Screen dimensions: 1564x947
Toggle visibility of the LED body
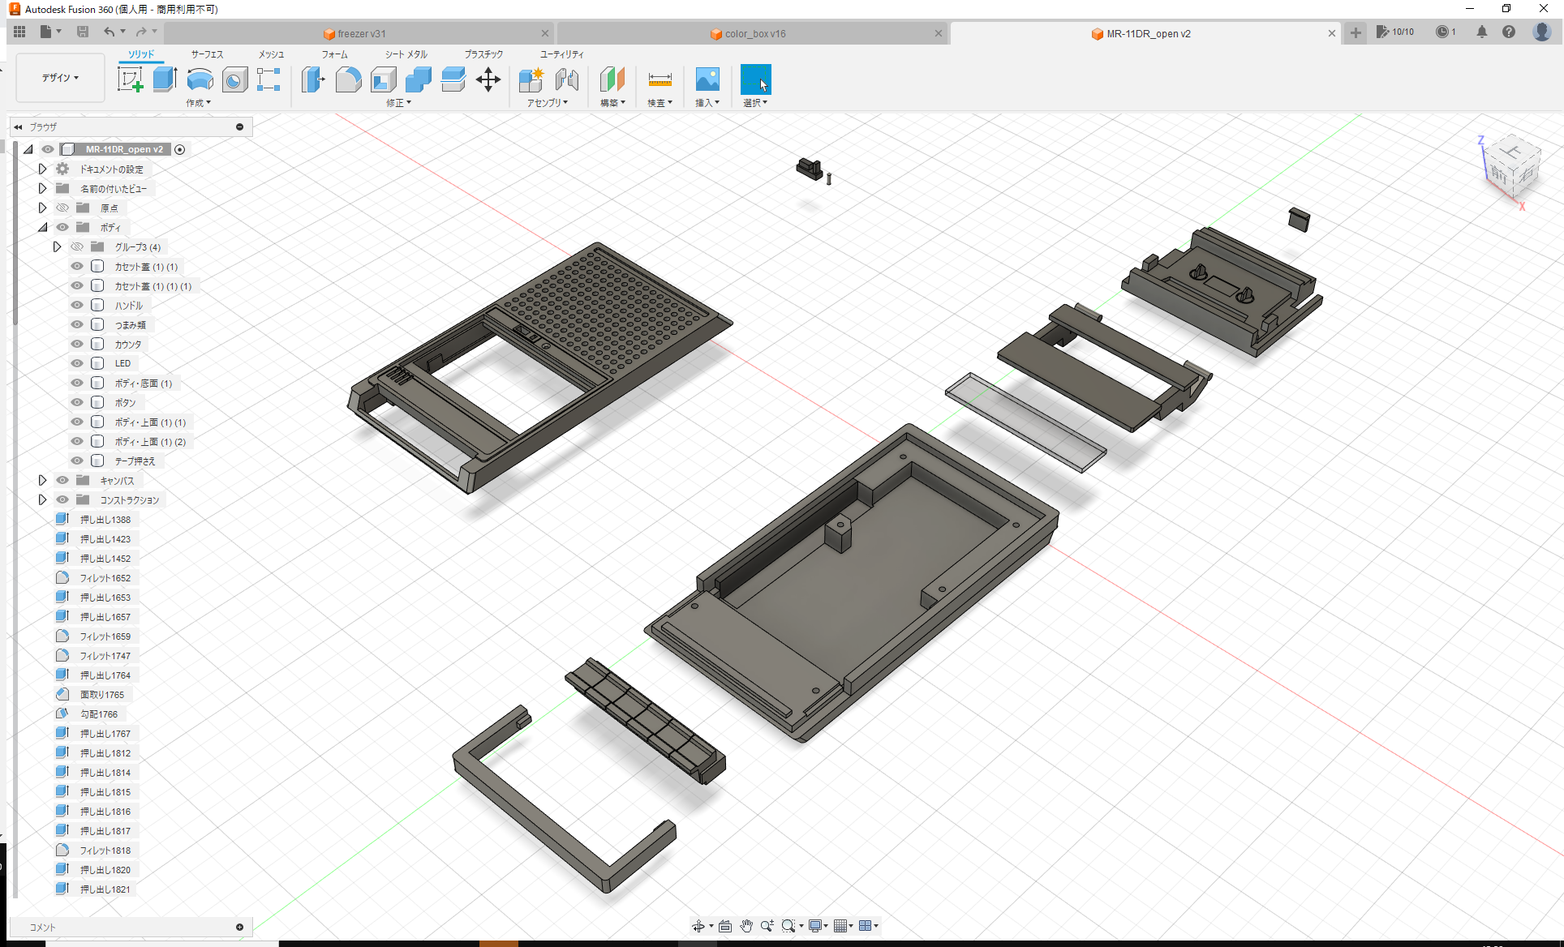tap(76, 363)
